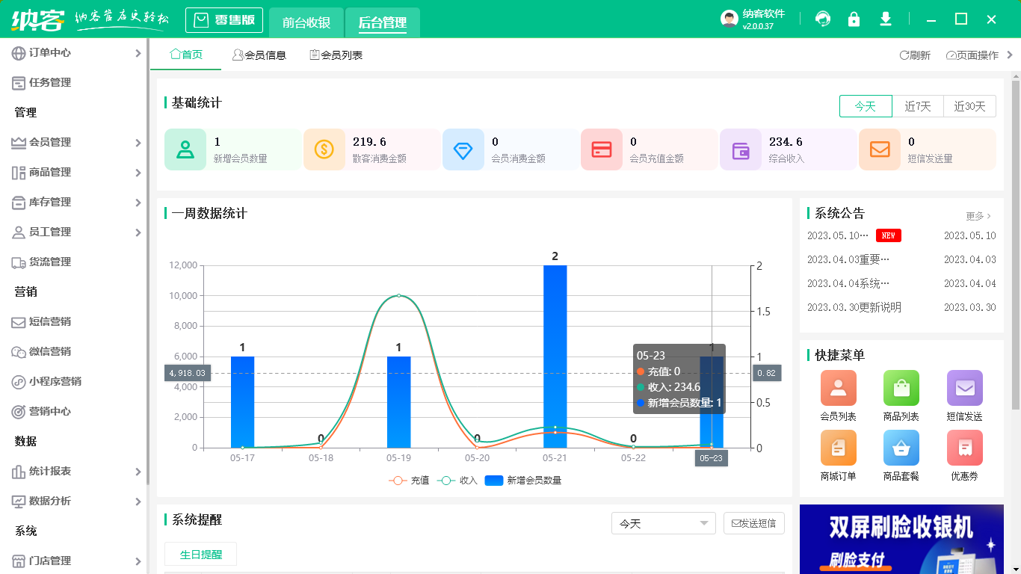Viewport: 1021px width, 574px height.
Task: Click the 发送短信 button
Action: click(754, 523)
